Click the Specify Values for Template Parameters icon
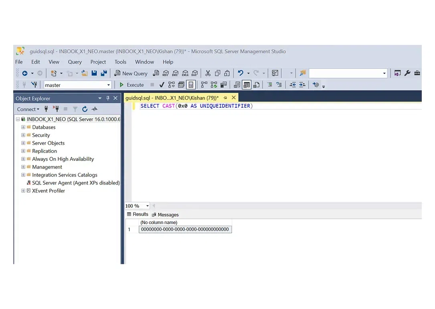This screenshot has height=309, width=435. click(x=316, y=84)
